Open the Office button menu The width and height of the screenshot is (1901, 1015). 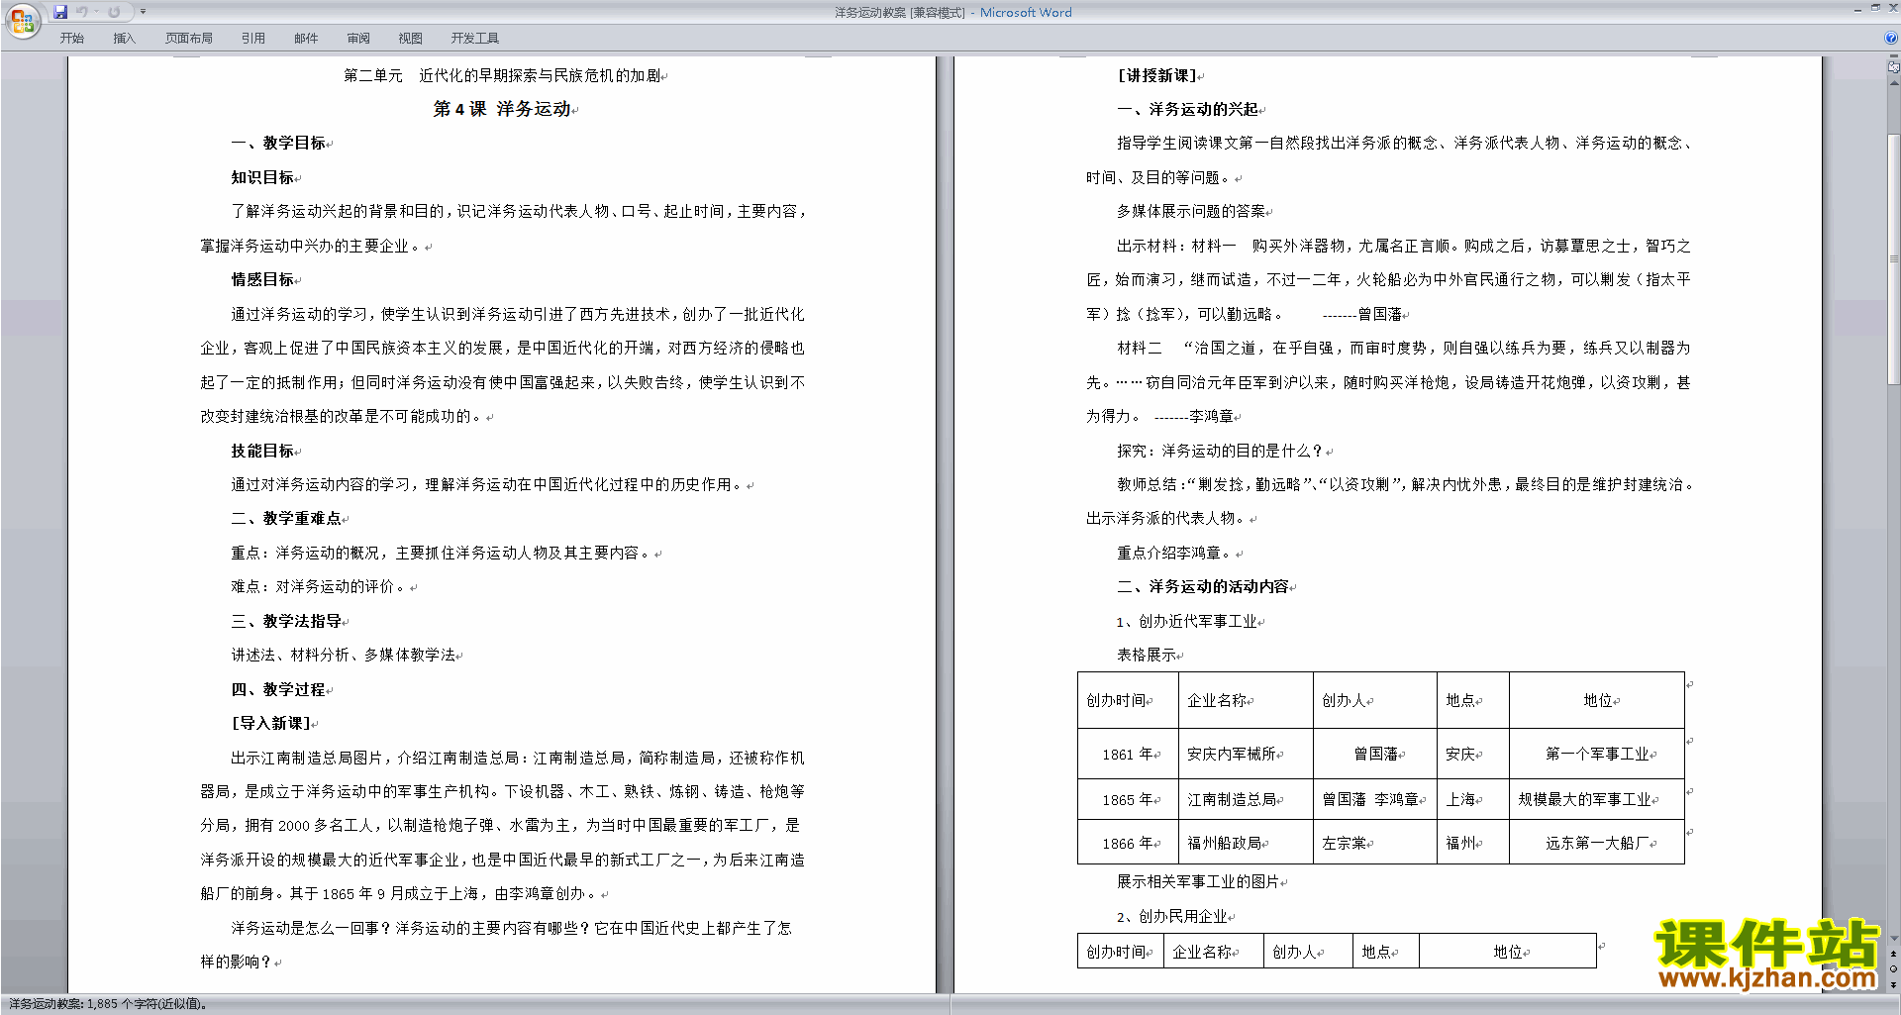[x=22, y=20]
